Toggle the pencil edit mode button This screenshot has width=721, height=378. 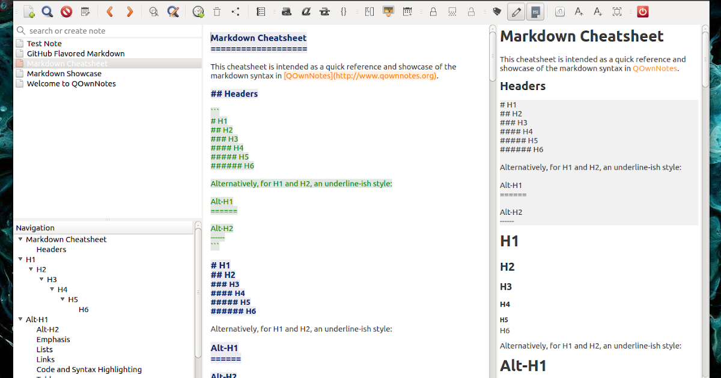tap(516, 11)
